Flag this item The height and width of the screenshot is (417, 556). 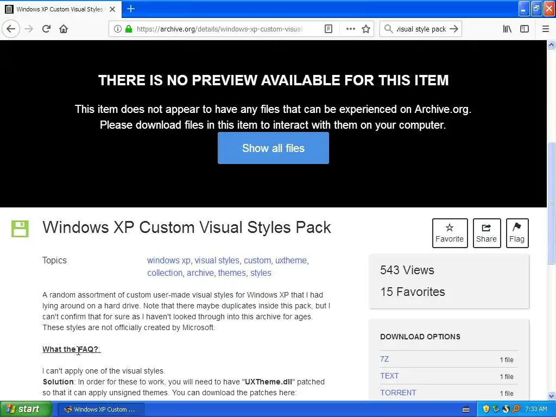click(517, 233)
